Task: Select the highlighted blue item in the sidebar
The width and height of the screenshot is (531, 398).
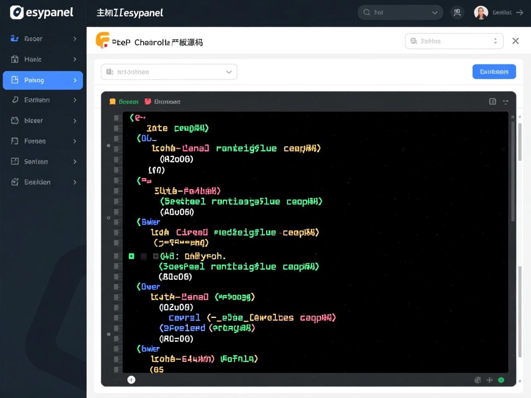Action: coord(43,80)
